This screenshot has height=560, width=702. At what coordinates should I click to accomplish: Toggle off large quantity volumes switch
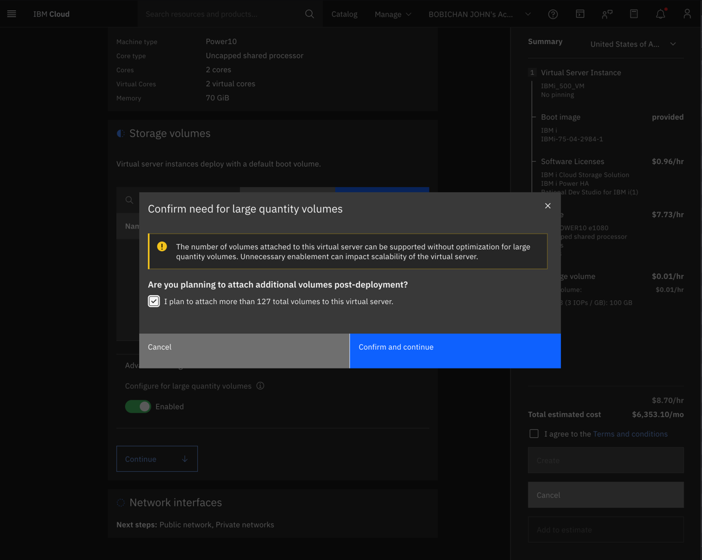click(138, 406)
